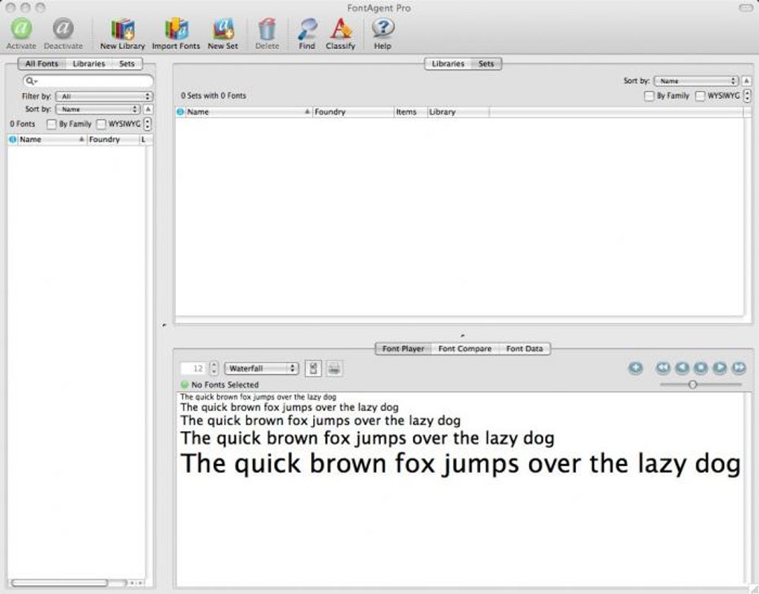759x594 pixels.
Task: Open the Find magnifier tool
Action: click(307, 29)
